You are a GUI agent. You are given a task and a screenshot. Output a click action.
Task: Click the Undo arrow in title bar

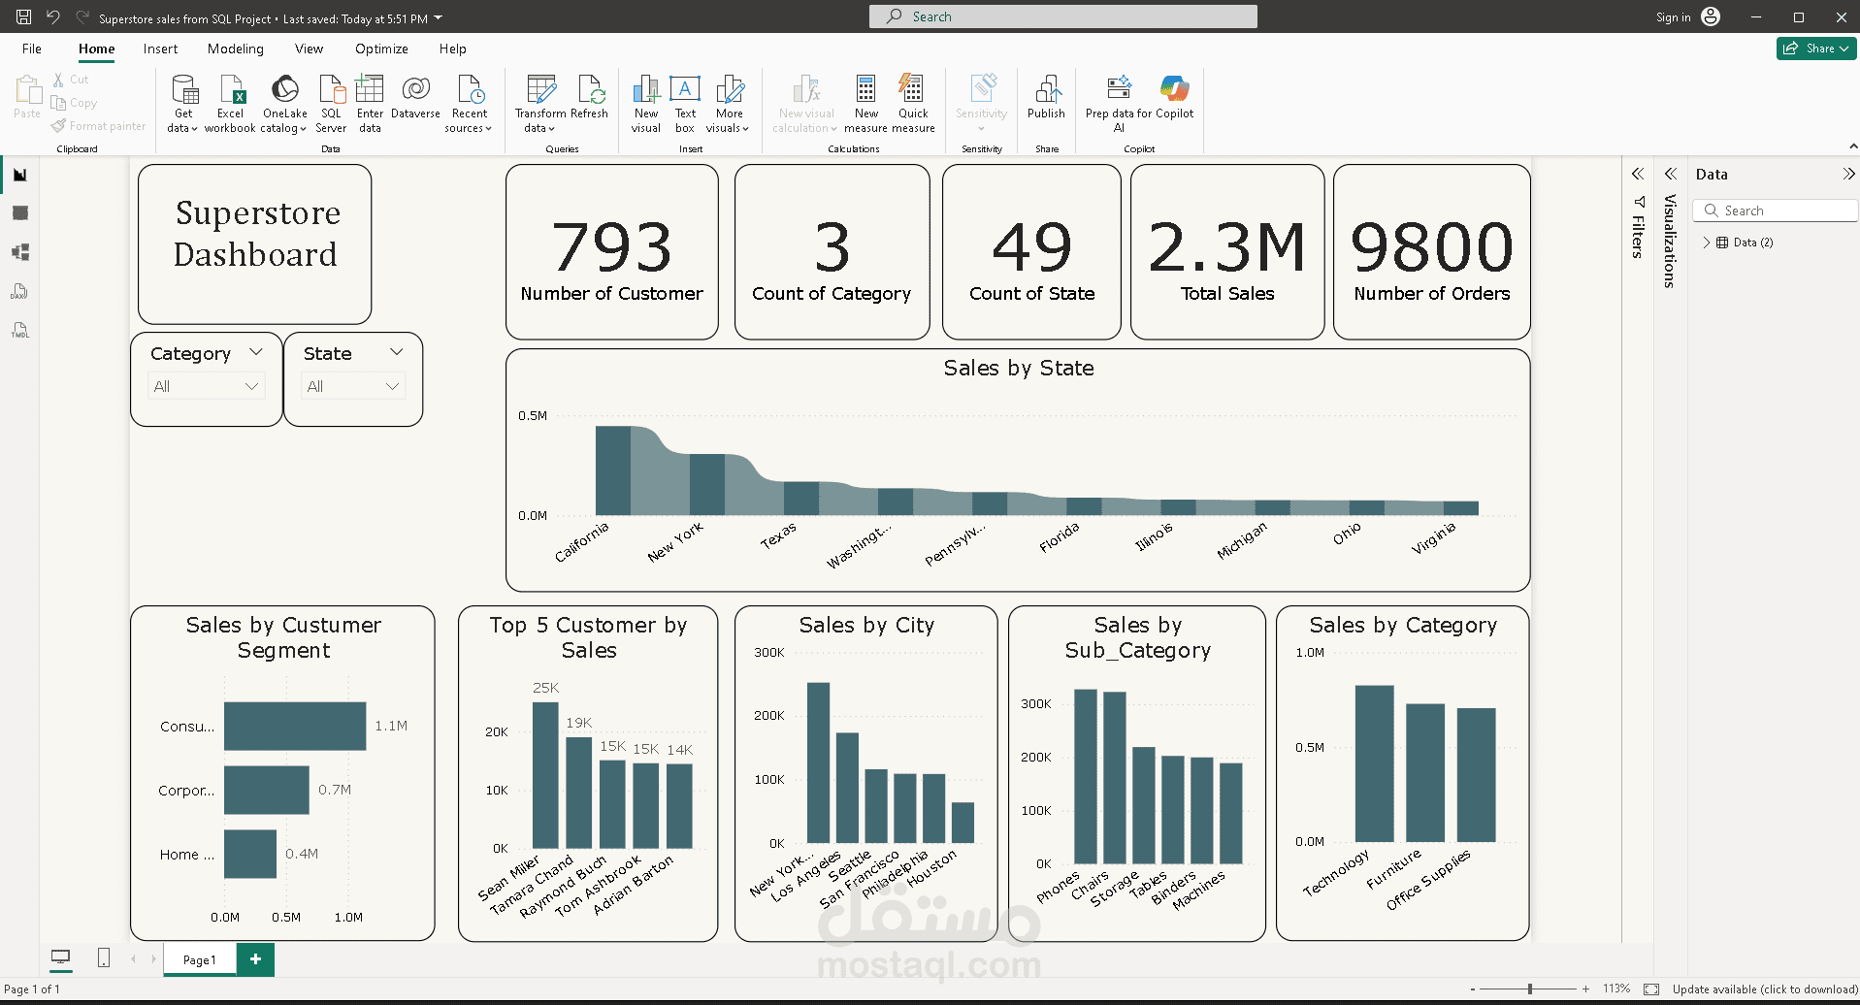pyautogui.click(x=53, y=16)
